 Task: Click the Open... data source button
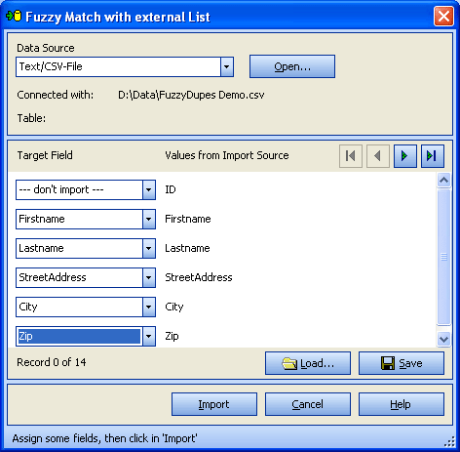pyautogui.click(x=292, y=66)
